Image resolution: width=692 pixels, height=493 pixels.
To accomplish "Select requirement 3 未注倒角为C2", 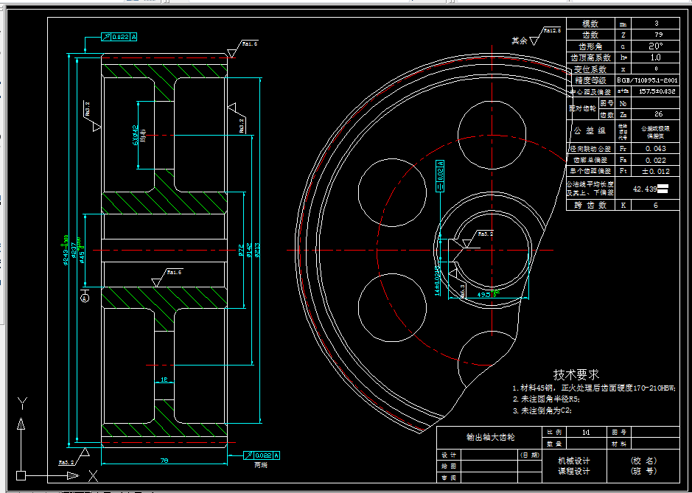I will pyautogui.click(x=542, y=410).
